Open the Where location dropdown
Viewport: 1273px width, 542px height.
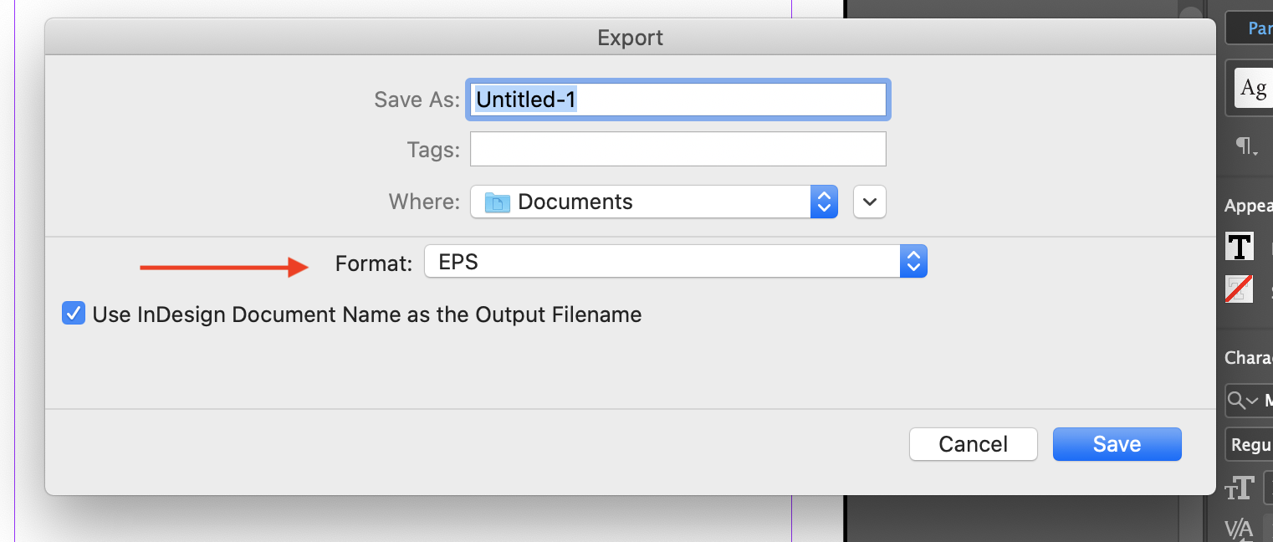tap(653, 202)
